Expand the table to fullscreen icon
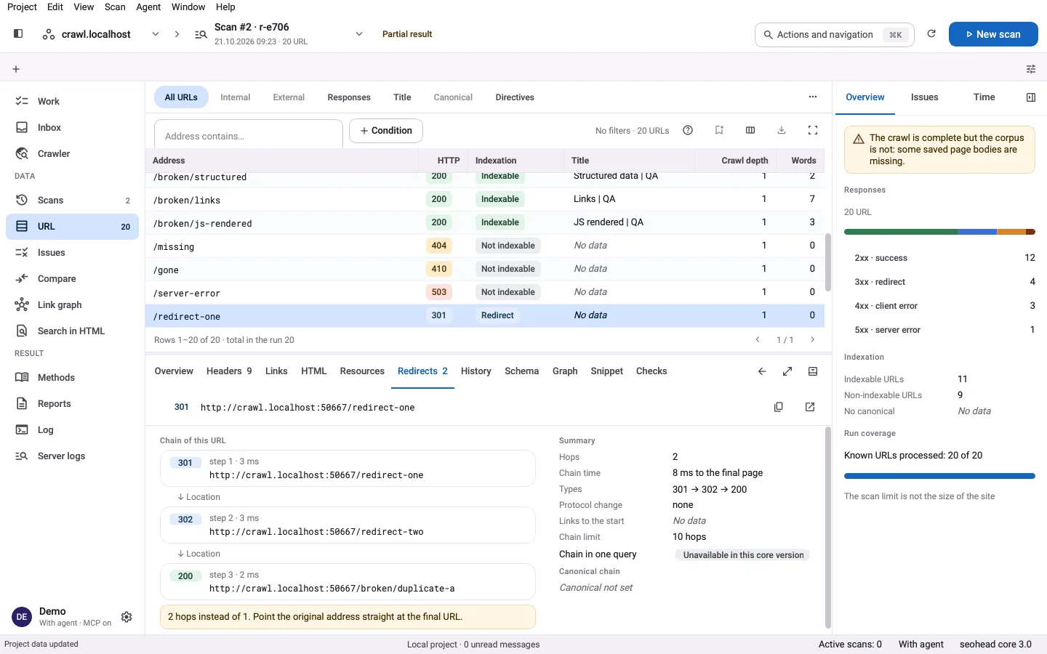This screenshot has width=1047, height=654. [813, 130]
